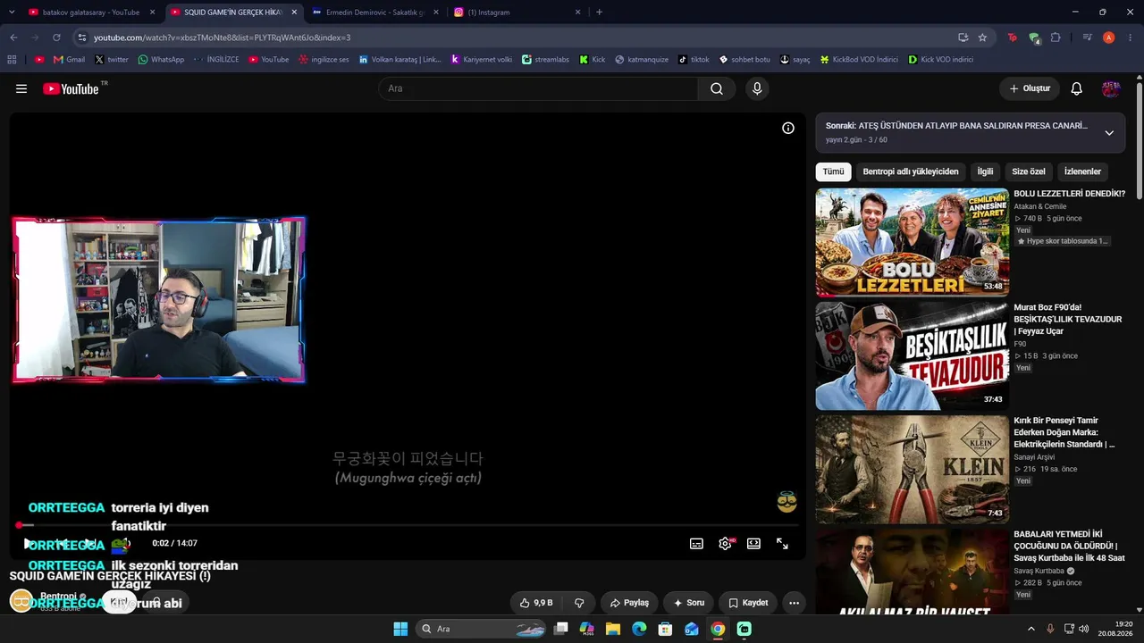1144x643 pixels.
Task: Open the BOLU LEZZETLERİ video thumbnail
Action: (x=912, y=242)
